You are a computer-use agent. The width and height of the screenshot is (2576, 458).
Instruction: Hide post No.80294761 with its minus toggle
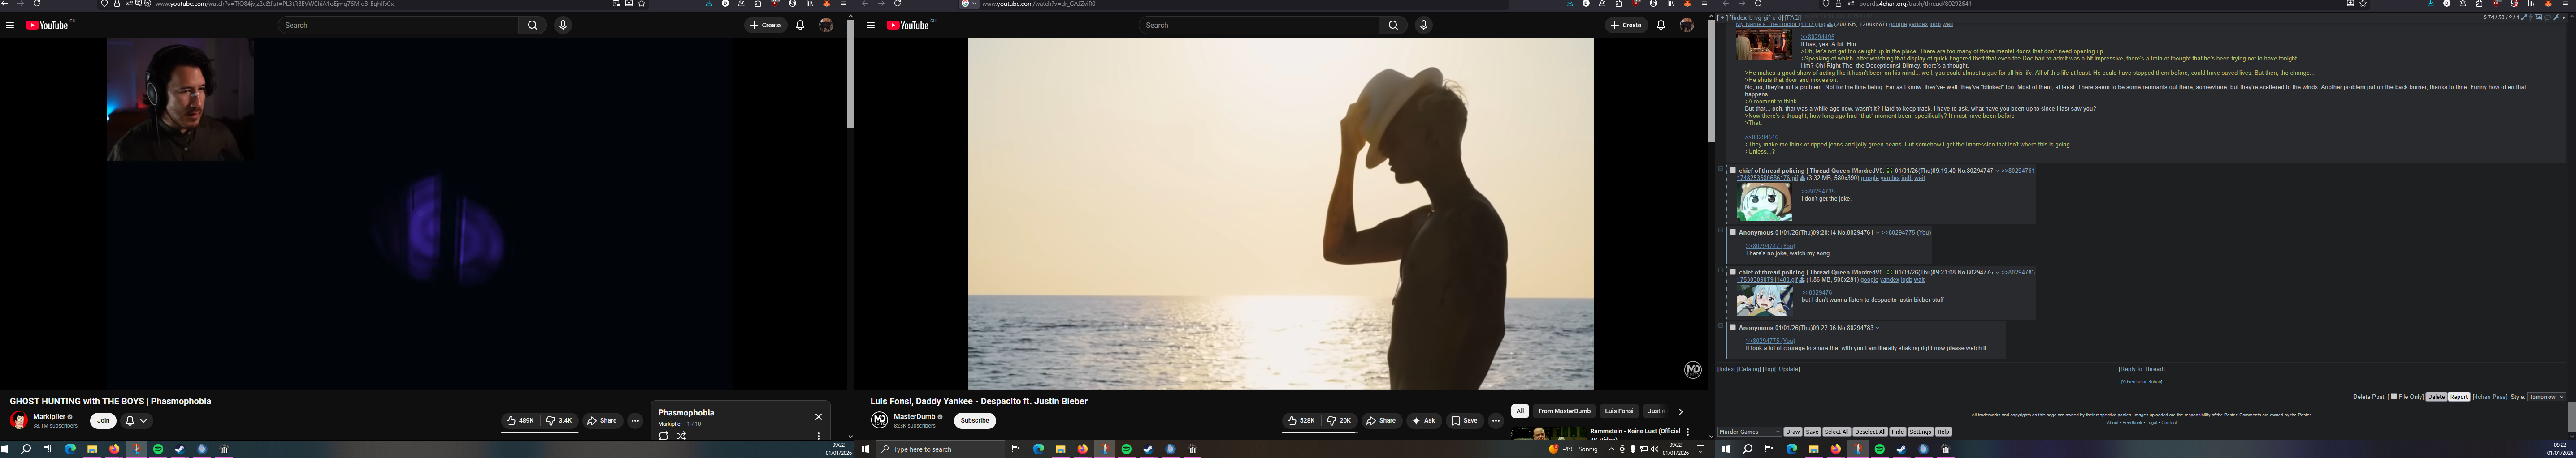pyautogui.click(x=1721, y=231)
